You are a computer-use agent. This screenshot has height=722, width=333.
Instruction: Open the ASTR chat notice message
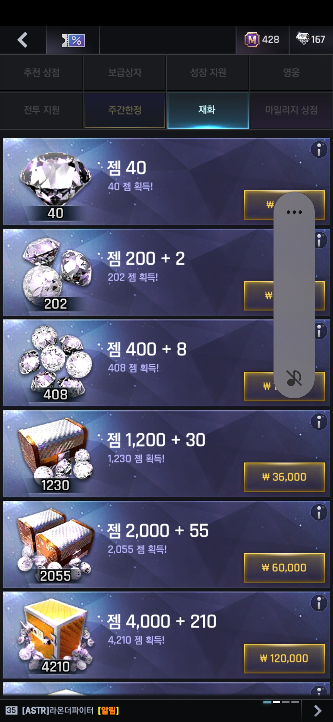pyautogui.click(x=70, y=711)
